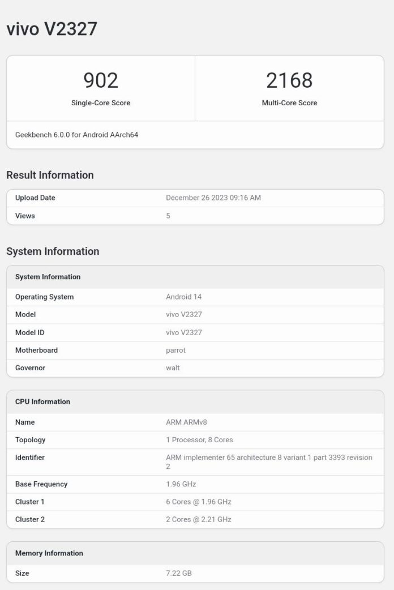Image resolution: width=394 pixels, height=590 pixels.
Task: Select the Upload Date row
Action: click(x=195, y=198)
